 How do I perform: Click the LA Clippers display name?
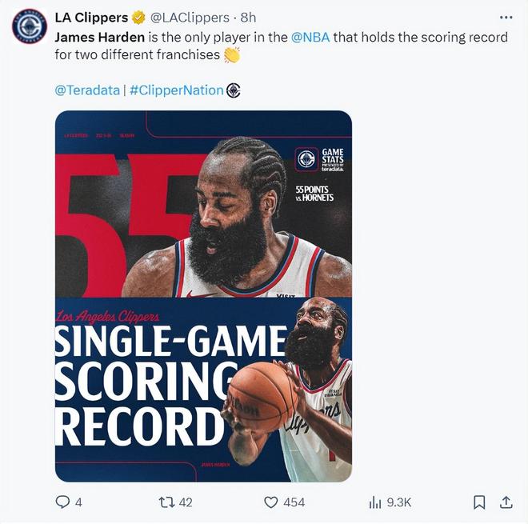pos(91,18)
